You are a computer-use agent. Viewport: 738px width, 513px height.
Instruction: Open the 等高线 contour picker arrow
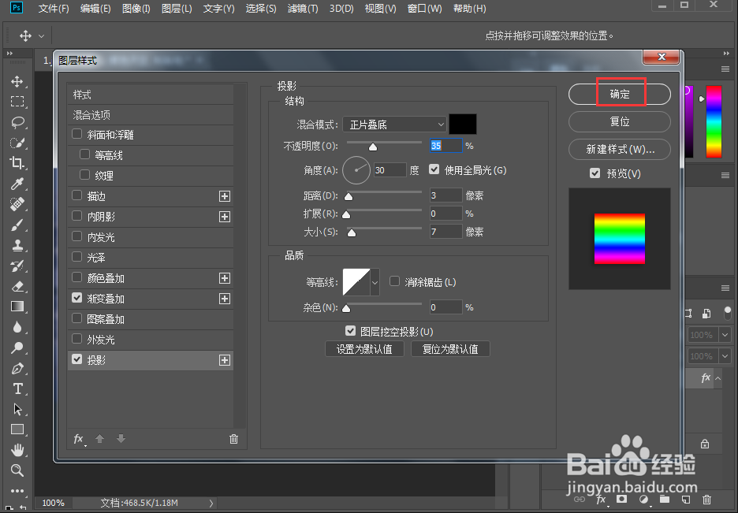click(375, 282)
